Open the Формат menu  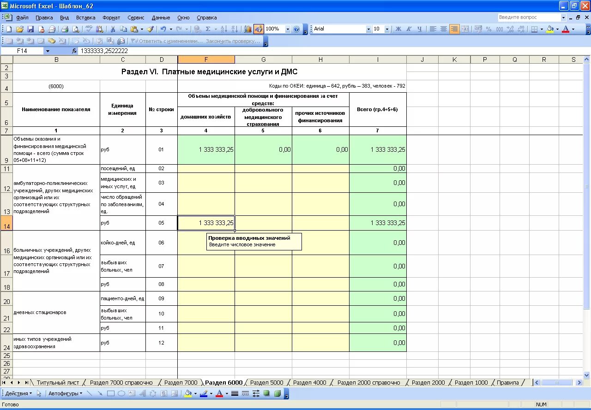click(111, 18)
